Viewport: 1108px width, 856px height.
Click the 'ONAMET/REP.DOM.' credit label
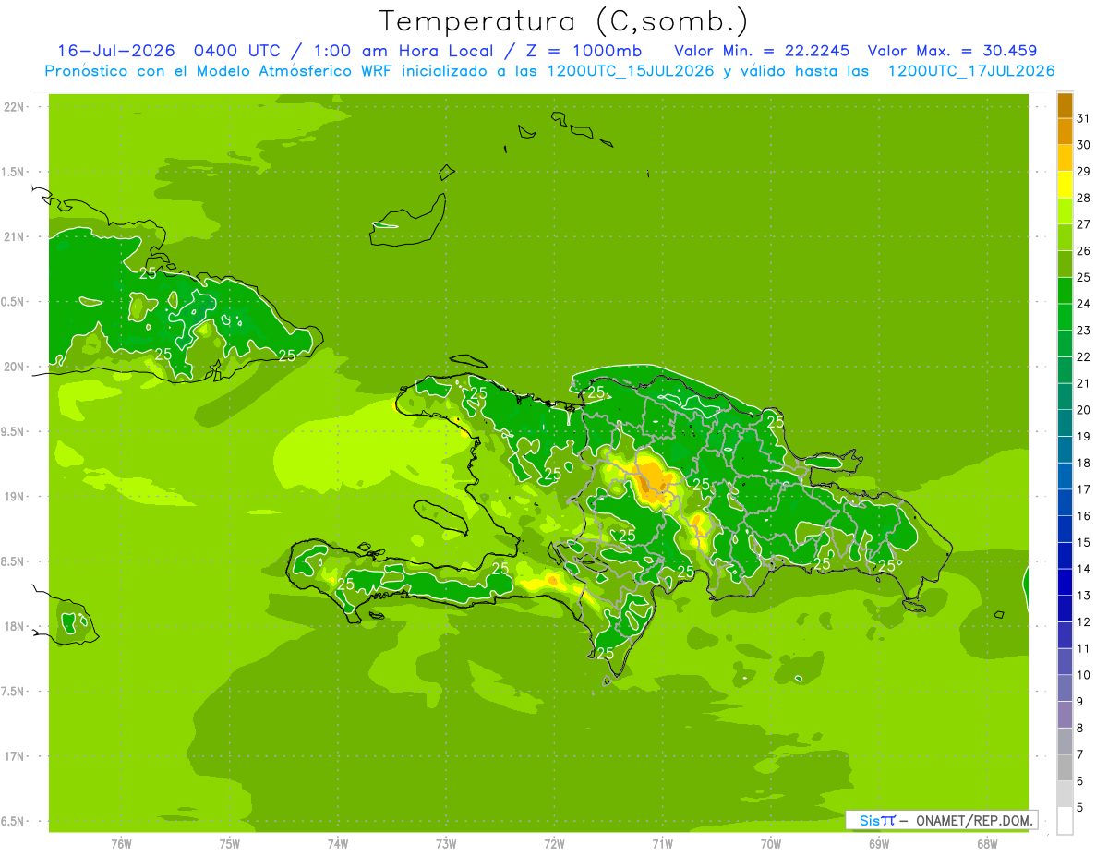pyautogui.click(x=974, y=820)
